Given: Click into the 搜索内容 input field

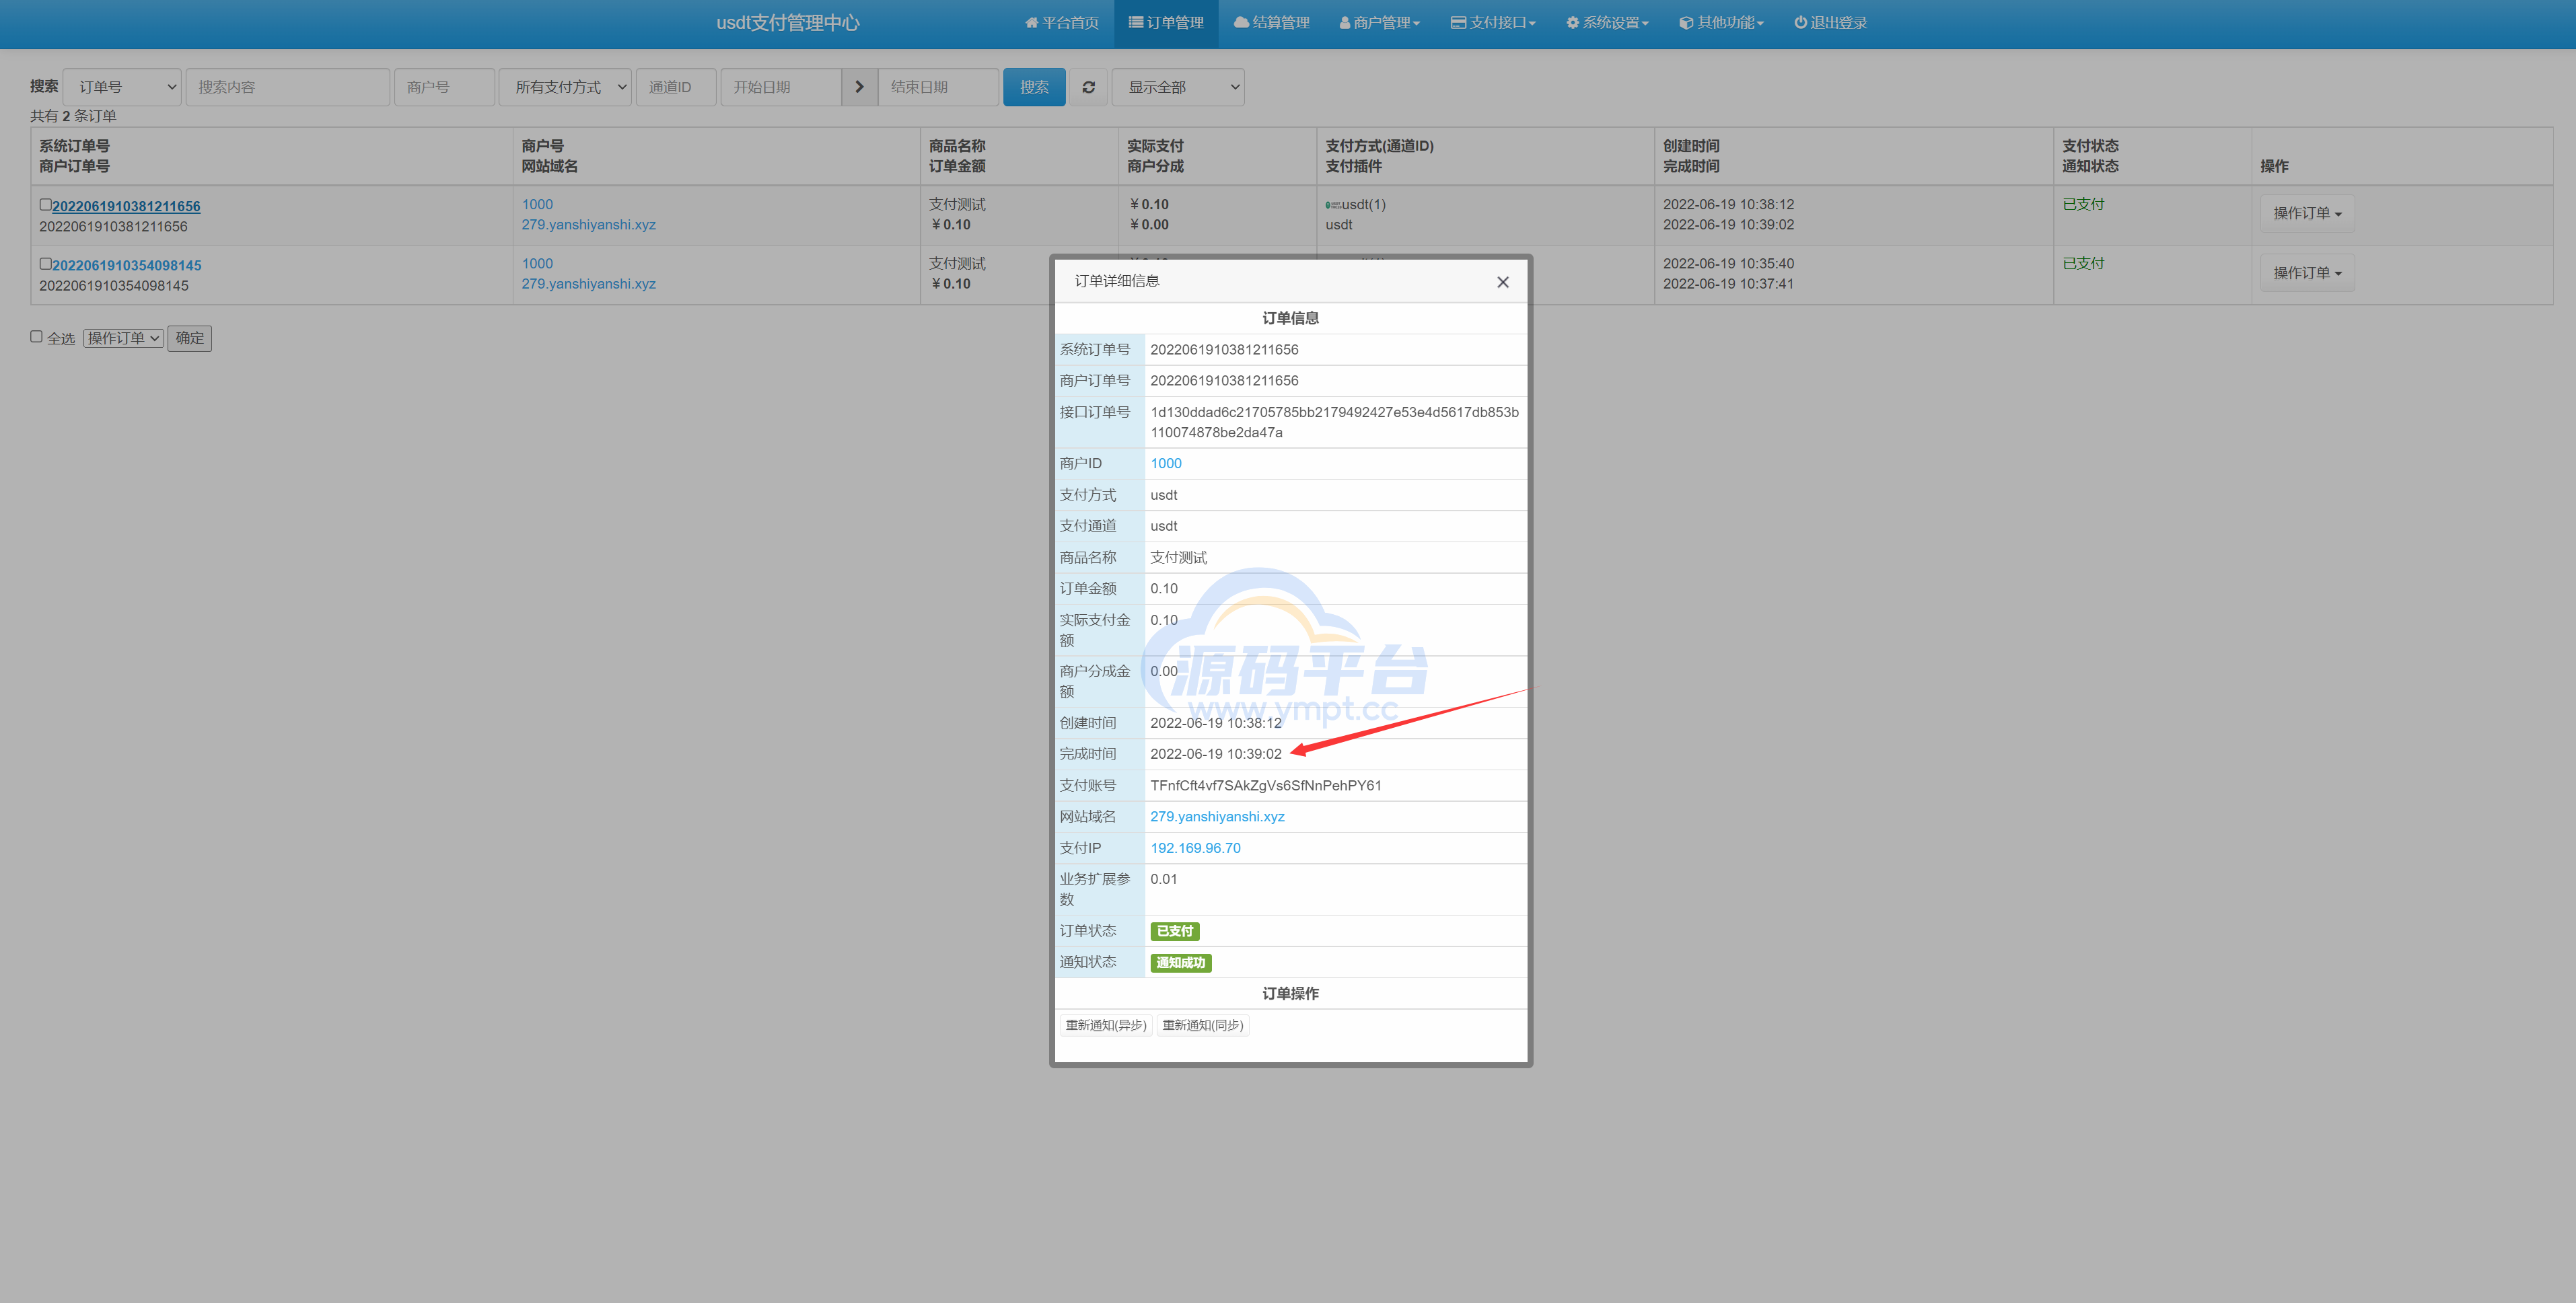Looking at the screenshot, I should [x=287, y=87].
